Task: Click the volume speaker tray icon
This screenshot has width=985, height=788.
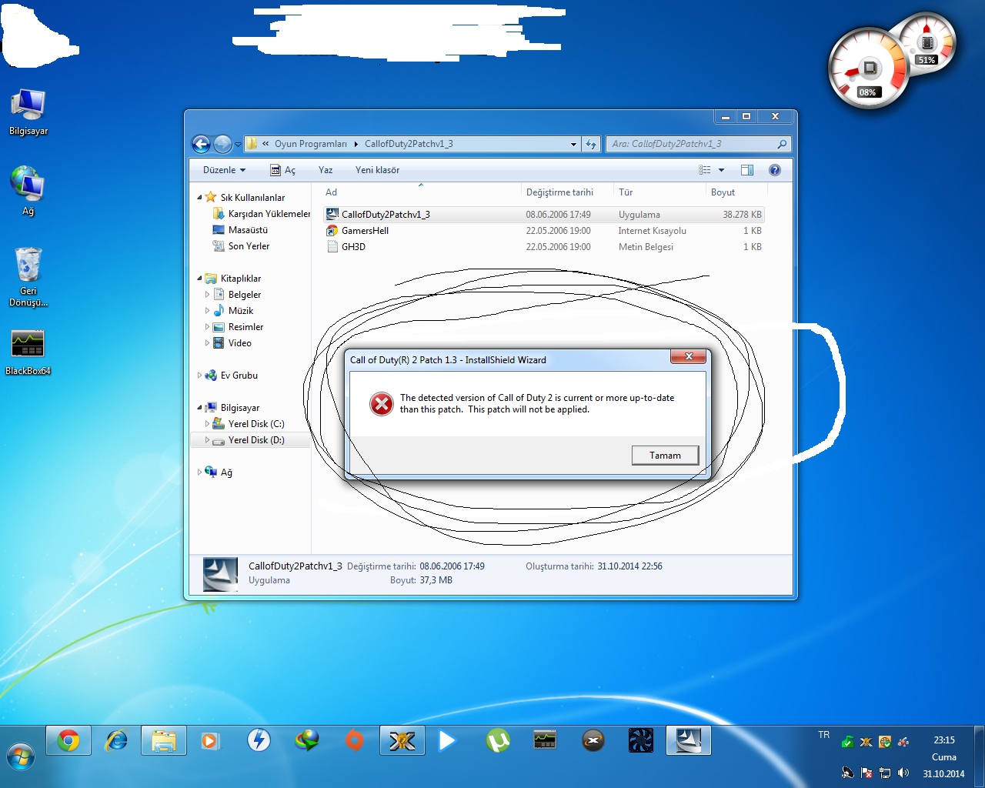Action: click(x=903, y=773)
